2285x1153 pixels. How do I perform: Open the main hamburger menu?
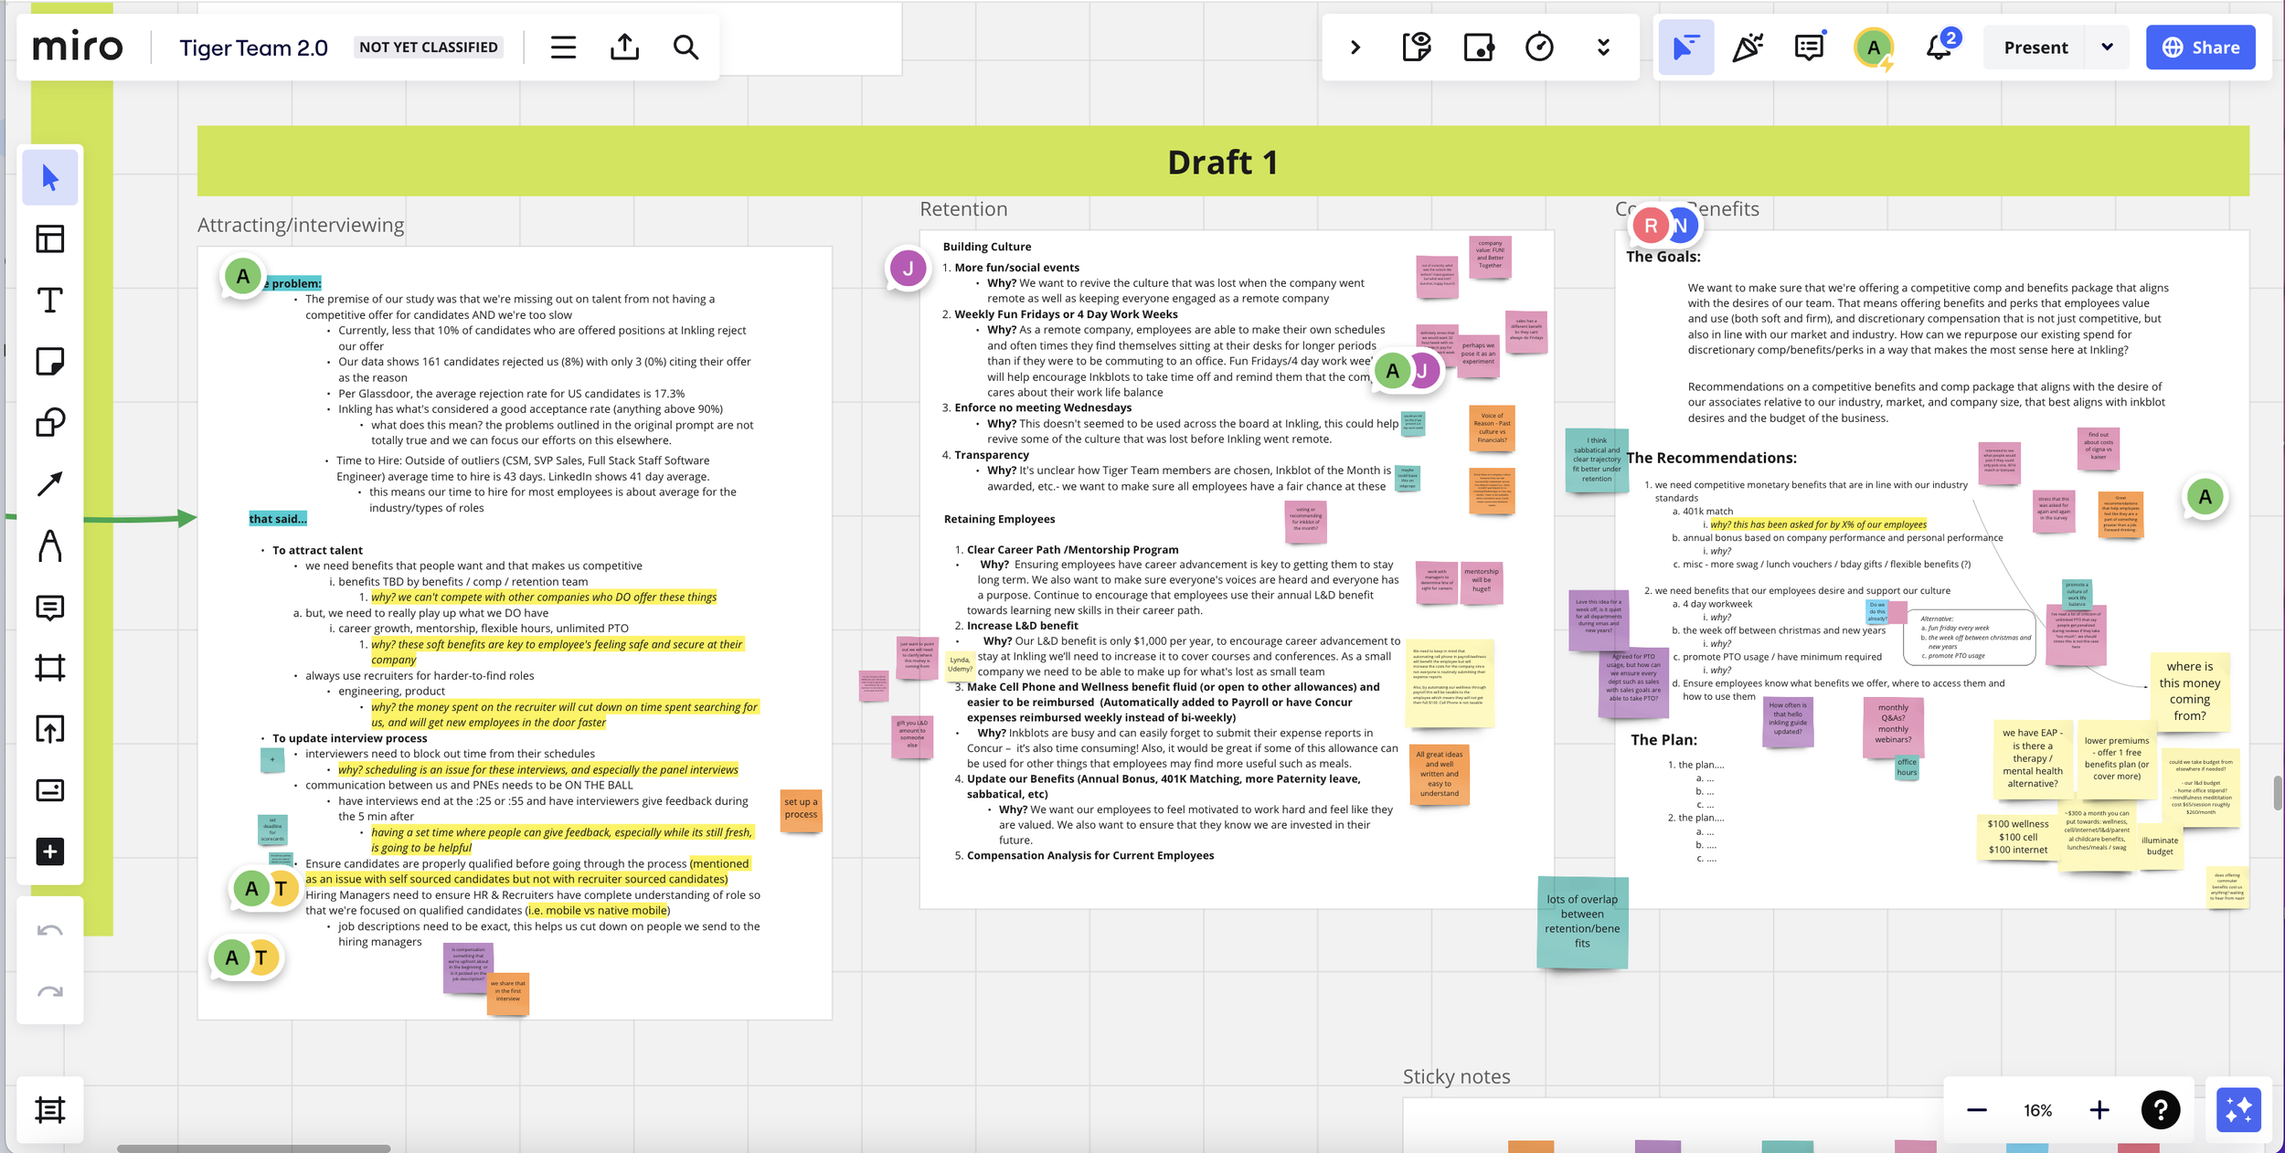563,48
